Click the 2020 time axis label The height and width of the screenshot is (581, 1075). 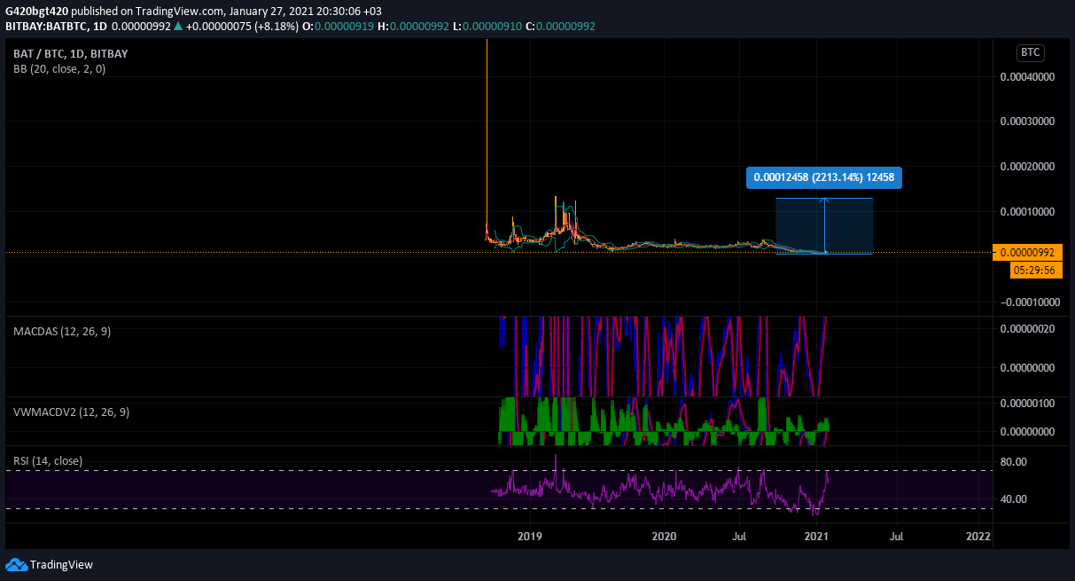click(664, 537)
